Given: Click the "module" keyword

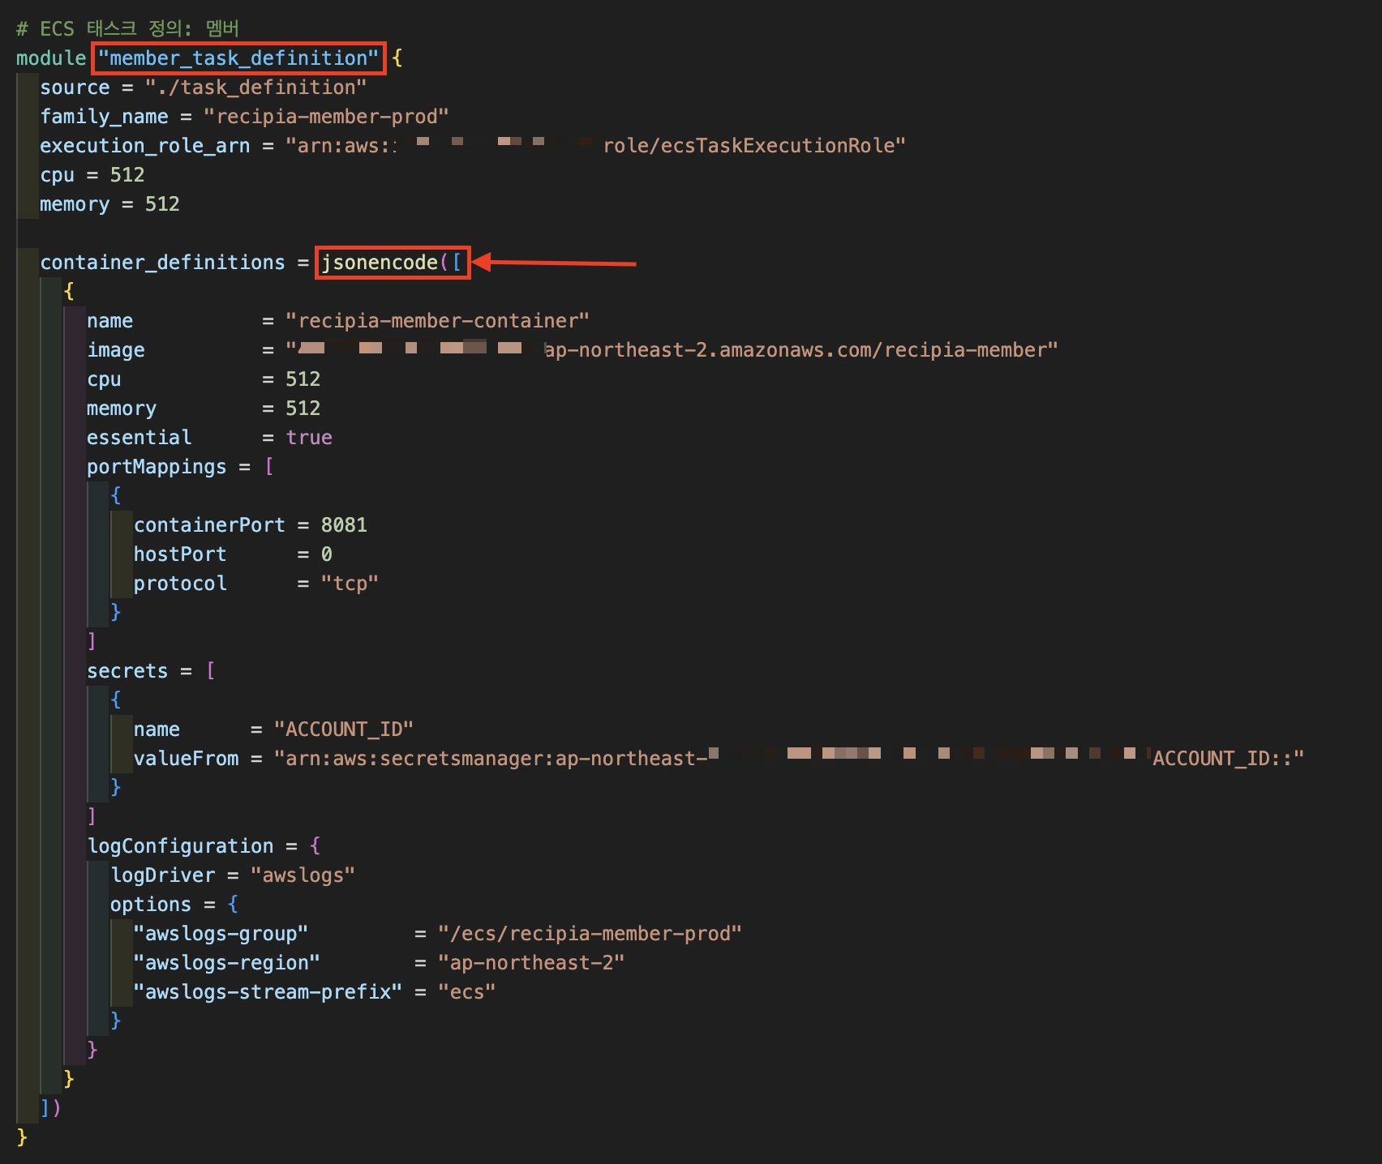Looking at the screenshot, I should pyautogui.click(x=51, y=58).
